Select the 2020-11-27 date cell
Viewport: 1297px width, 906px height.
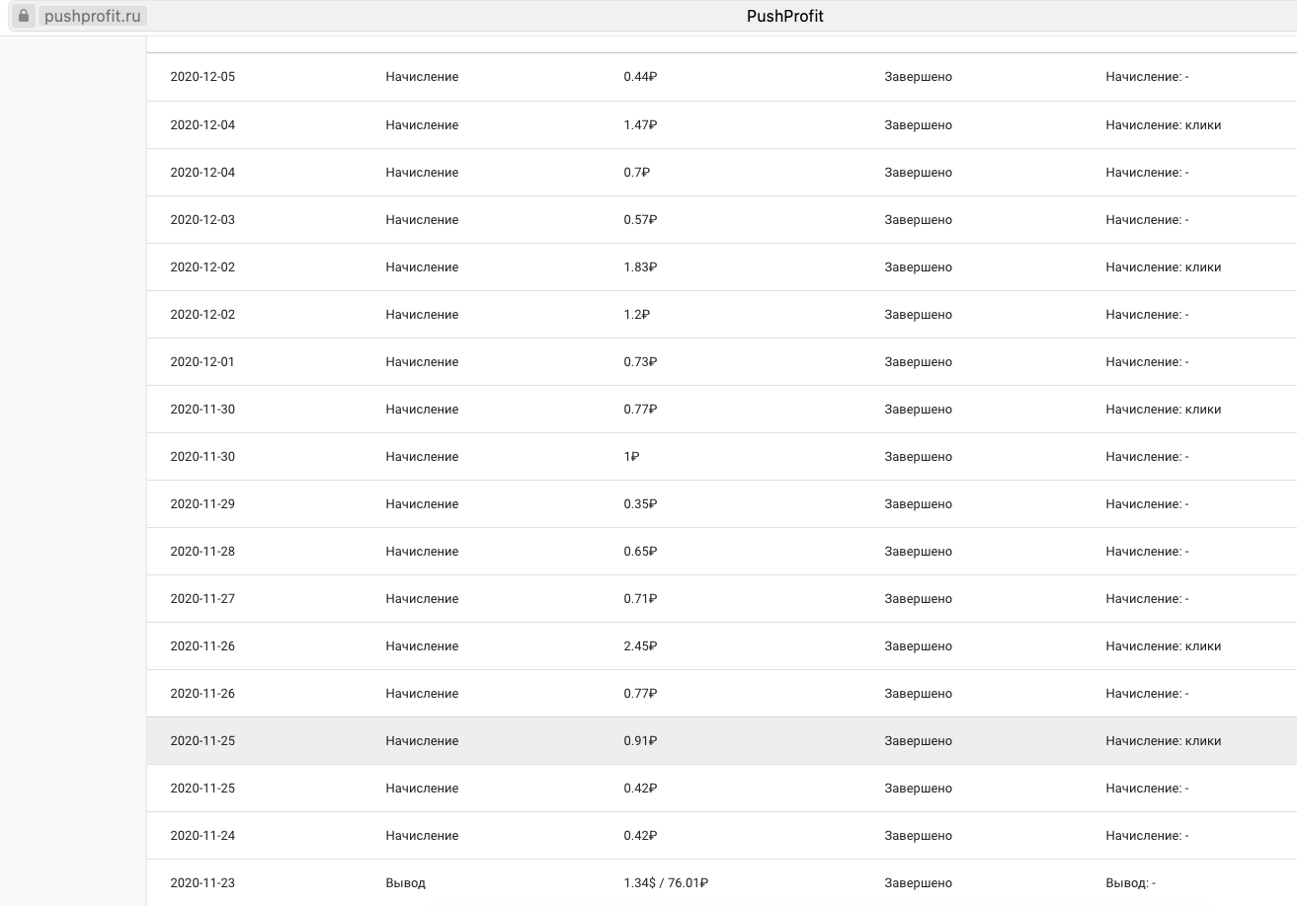[x=203, y=599]
